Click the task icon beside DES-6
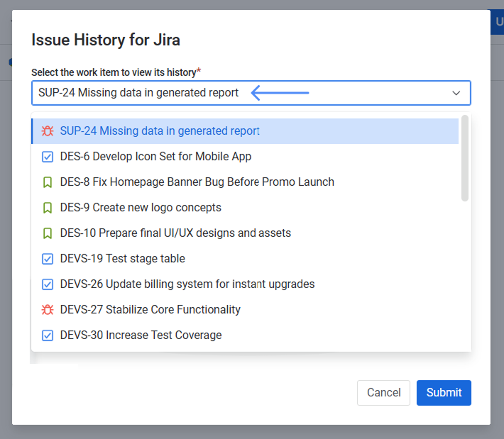This screenshot has height=439, width=504. point(48,157)
